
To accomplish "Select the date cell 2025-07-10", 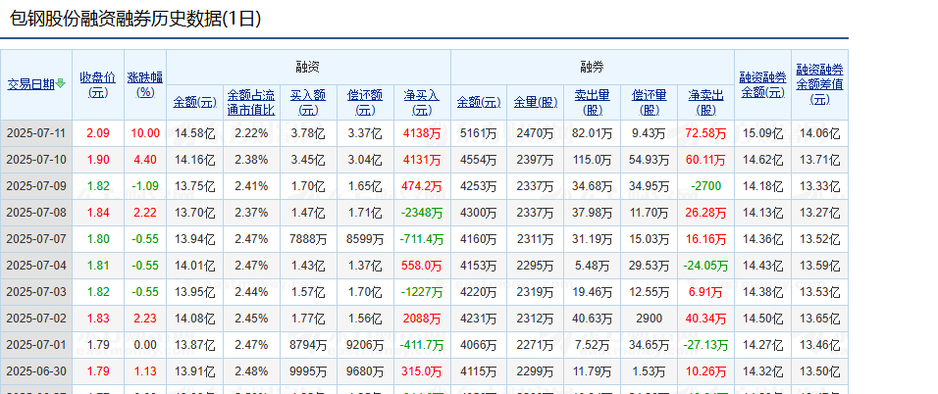I will tap(36, 160).
